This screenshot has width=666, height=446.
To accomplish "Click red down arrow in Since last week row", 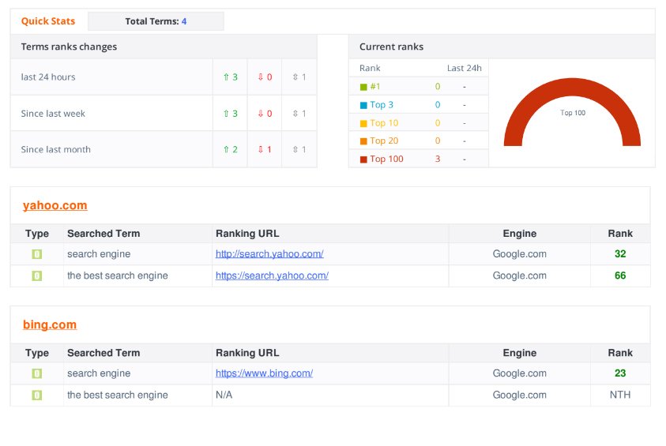I will [x=261, y=114].
